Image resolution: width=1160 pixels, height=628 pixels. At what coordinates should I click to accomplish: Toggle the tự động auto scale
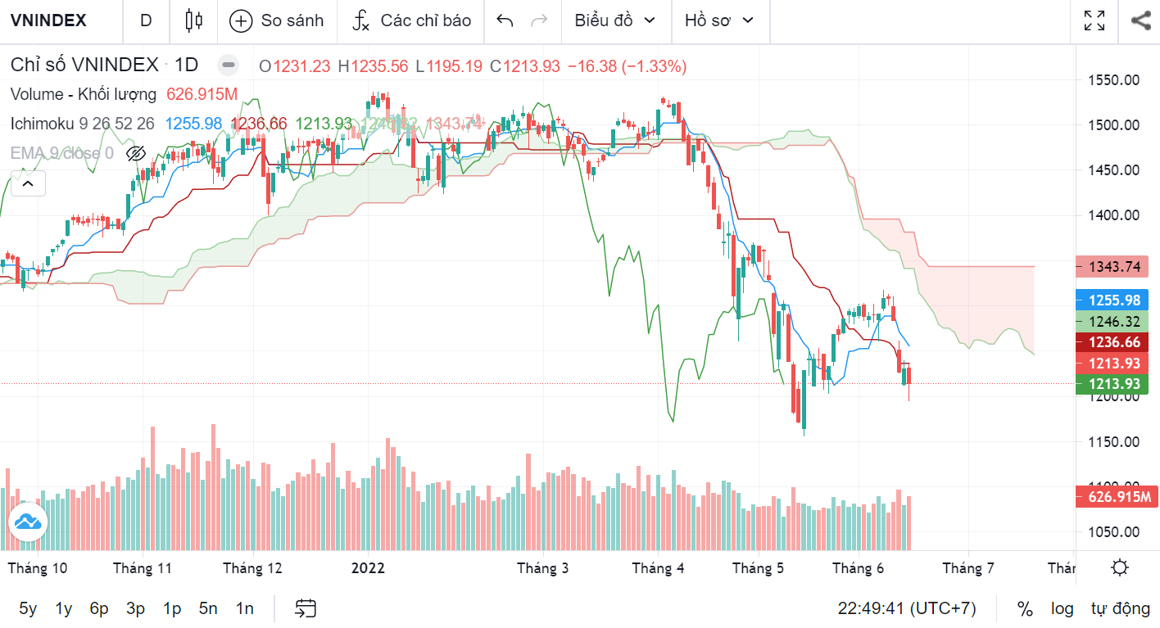pyautogui.click(x=1120, y=608)
